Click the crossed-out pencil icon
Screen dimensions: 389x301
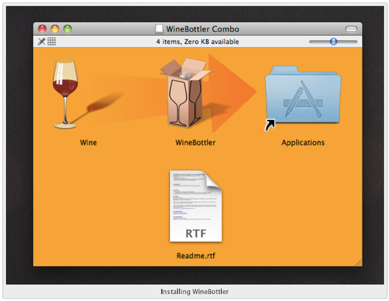coord(41,41)
